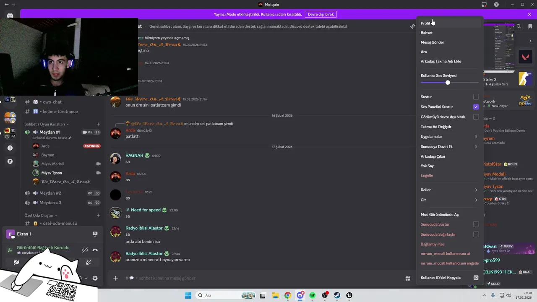Create channel in Sohbet / Oyun Kanalları category

(99, 124)
